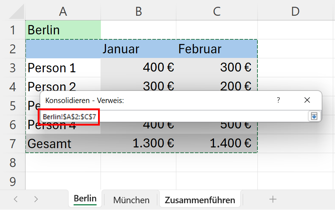This screenshot has height=210, width=335.
Task: Select the Berlin sheet tab
Action: coord(85,199)
